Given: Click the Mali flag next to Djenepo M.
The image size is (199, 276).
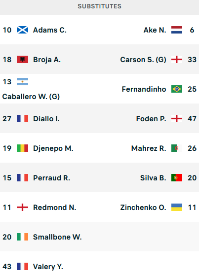Looking at the screenshot, I should pyautogui.click(x=22, y=148).
